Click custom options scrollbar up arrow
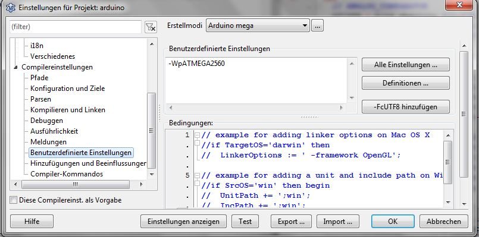The width and height of the screenshot is (479, 237). (352, 64)
